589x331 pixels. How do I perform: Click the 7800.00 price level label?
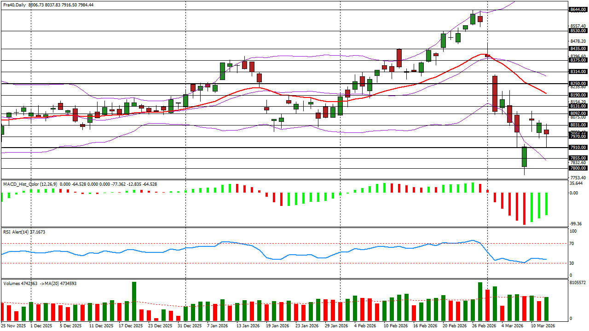[x=577, y=168]
